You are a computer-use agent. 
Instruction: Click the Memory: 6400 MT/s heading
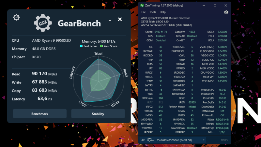click(99, 41)
